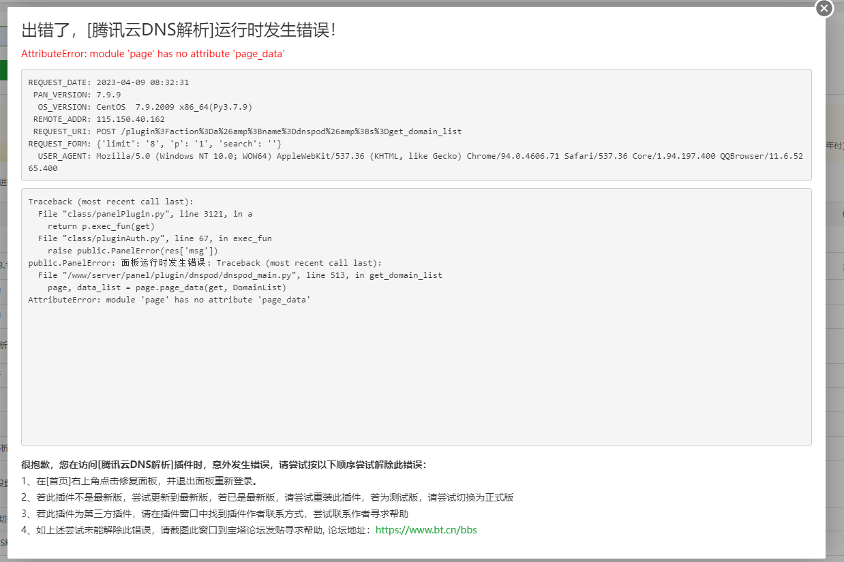This screenshot has width=844, height=562.
Task: Click step 1 about 修复面板 instructions
Action: tap(140, 481)
